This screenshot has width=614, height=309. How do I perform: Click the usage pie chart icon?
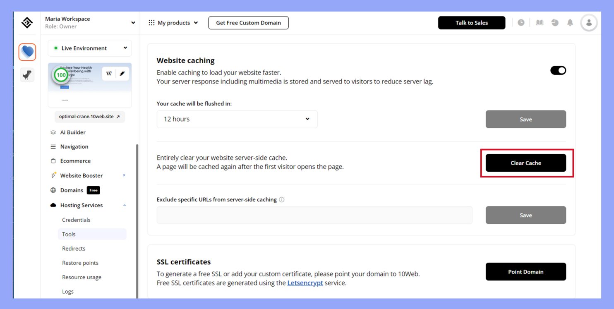tap(555, 22)
